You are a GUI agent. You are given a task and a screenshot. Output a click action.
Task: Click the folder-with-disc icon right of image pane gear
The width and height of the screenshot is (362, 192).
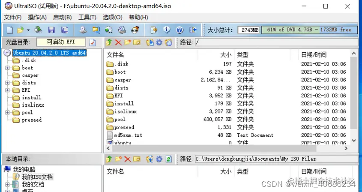pos(168,42)
